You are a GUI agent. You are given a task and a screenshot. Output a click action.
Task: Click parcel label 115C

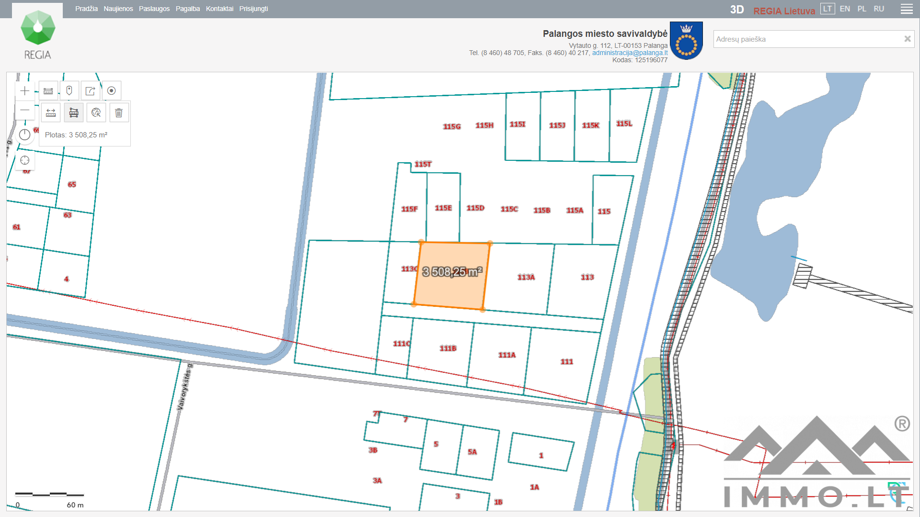pos(509,209)
